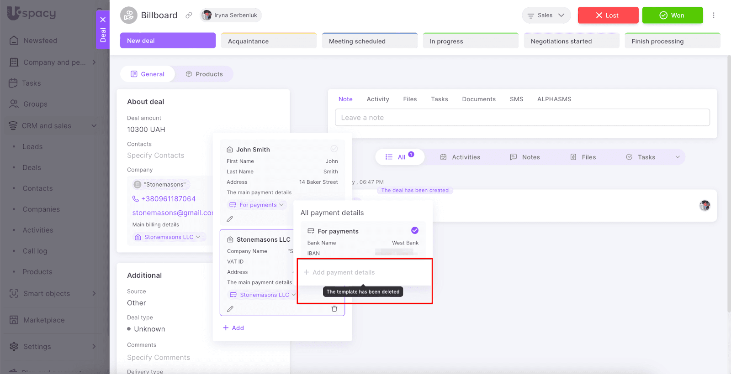This screenshot has width=731, height=374.
Task: Close the Deal side panel tab
Action: (103, 20)
